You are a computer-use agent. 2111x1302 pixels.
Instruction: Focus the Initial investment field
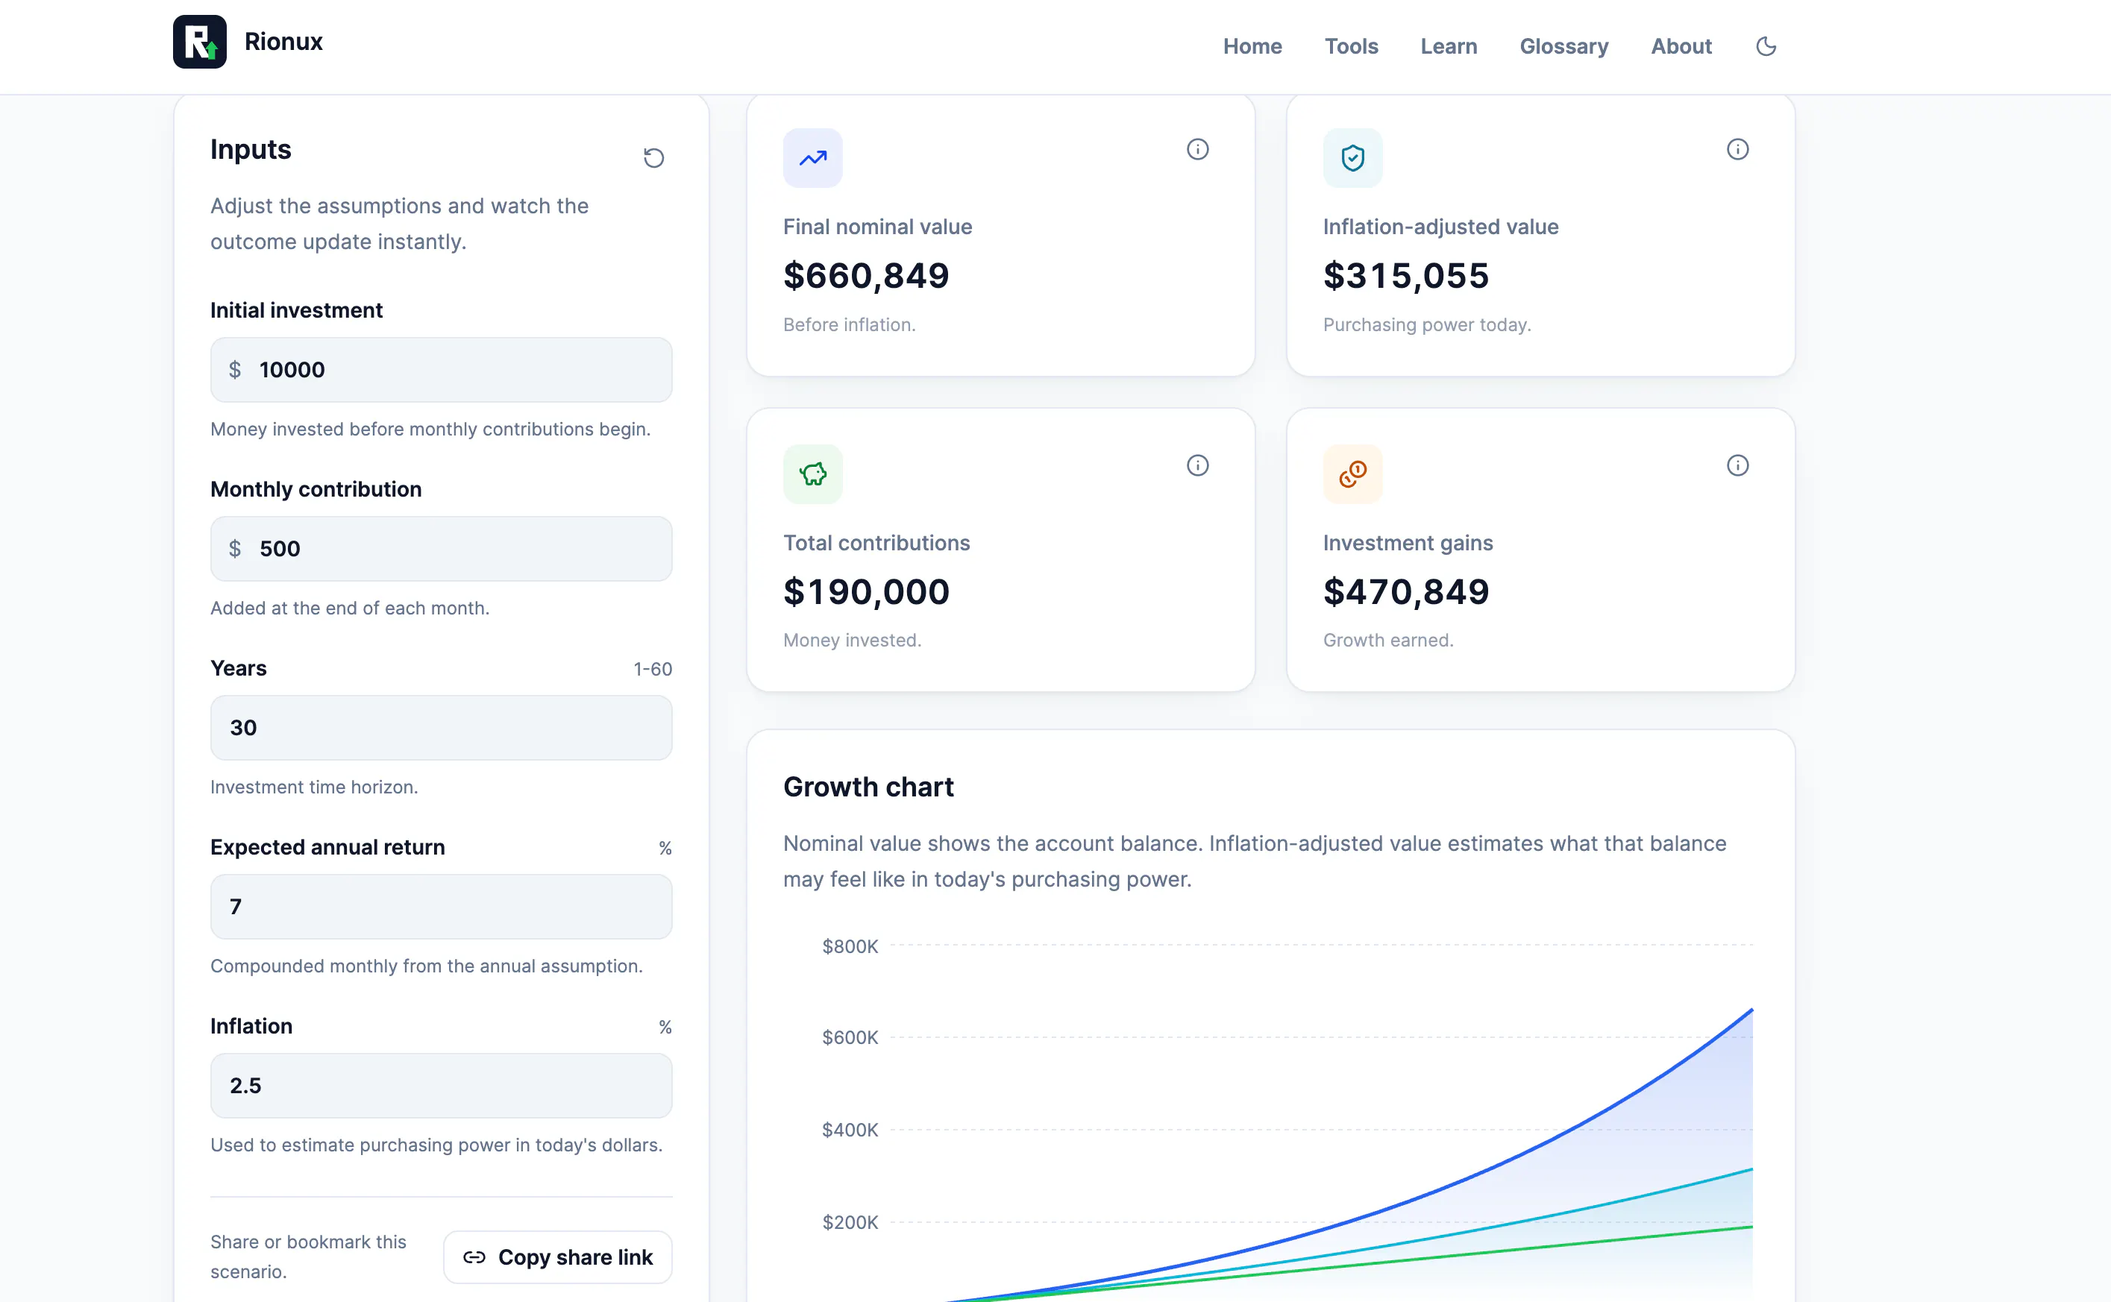[x=441, y=369]
